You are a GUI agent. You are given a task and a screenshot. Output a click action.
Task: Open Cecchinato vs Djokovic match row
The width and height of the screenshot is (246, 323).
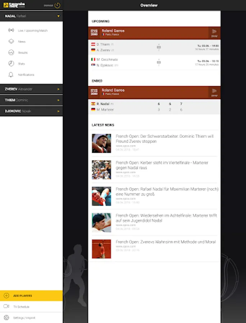(x=154, y=62)
